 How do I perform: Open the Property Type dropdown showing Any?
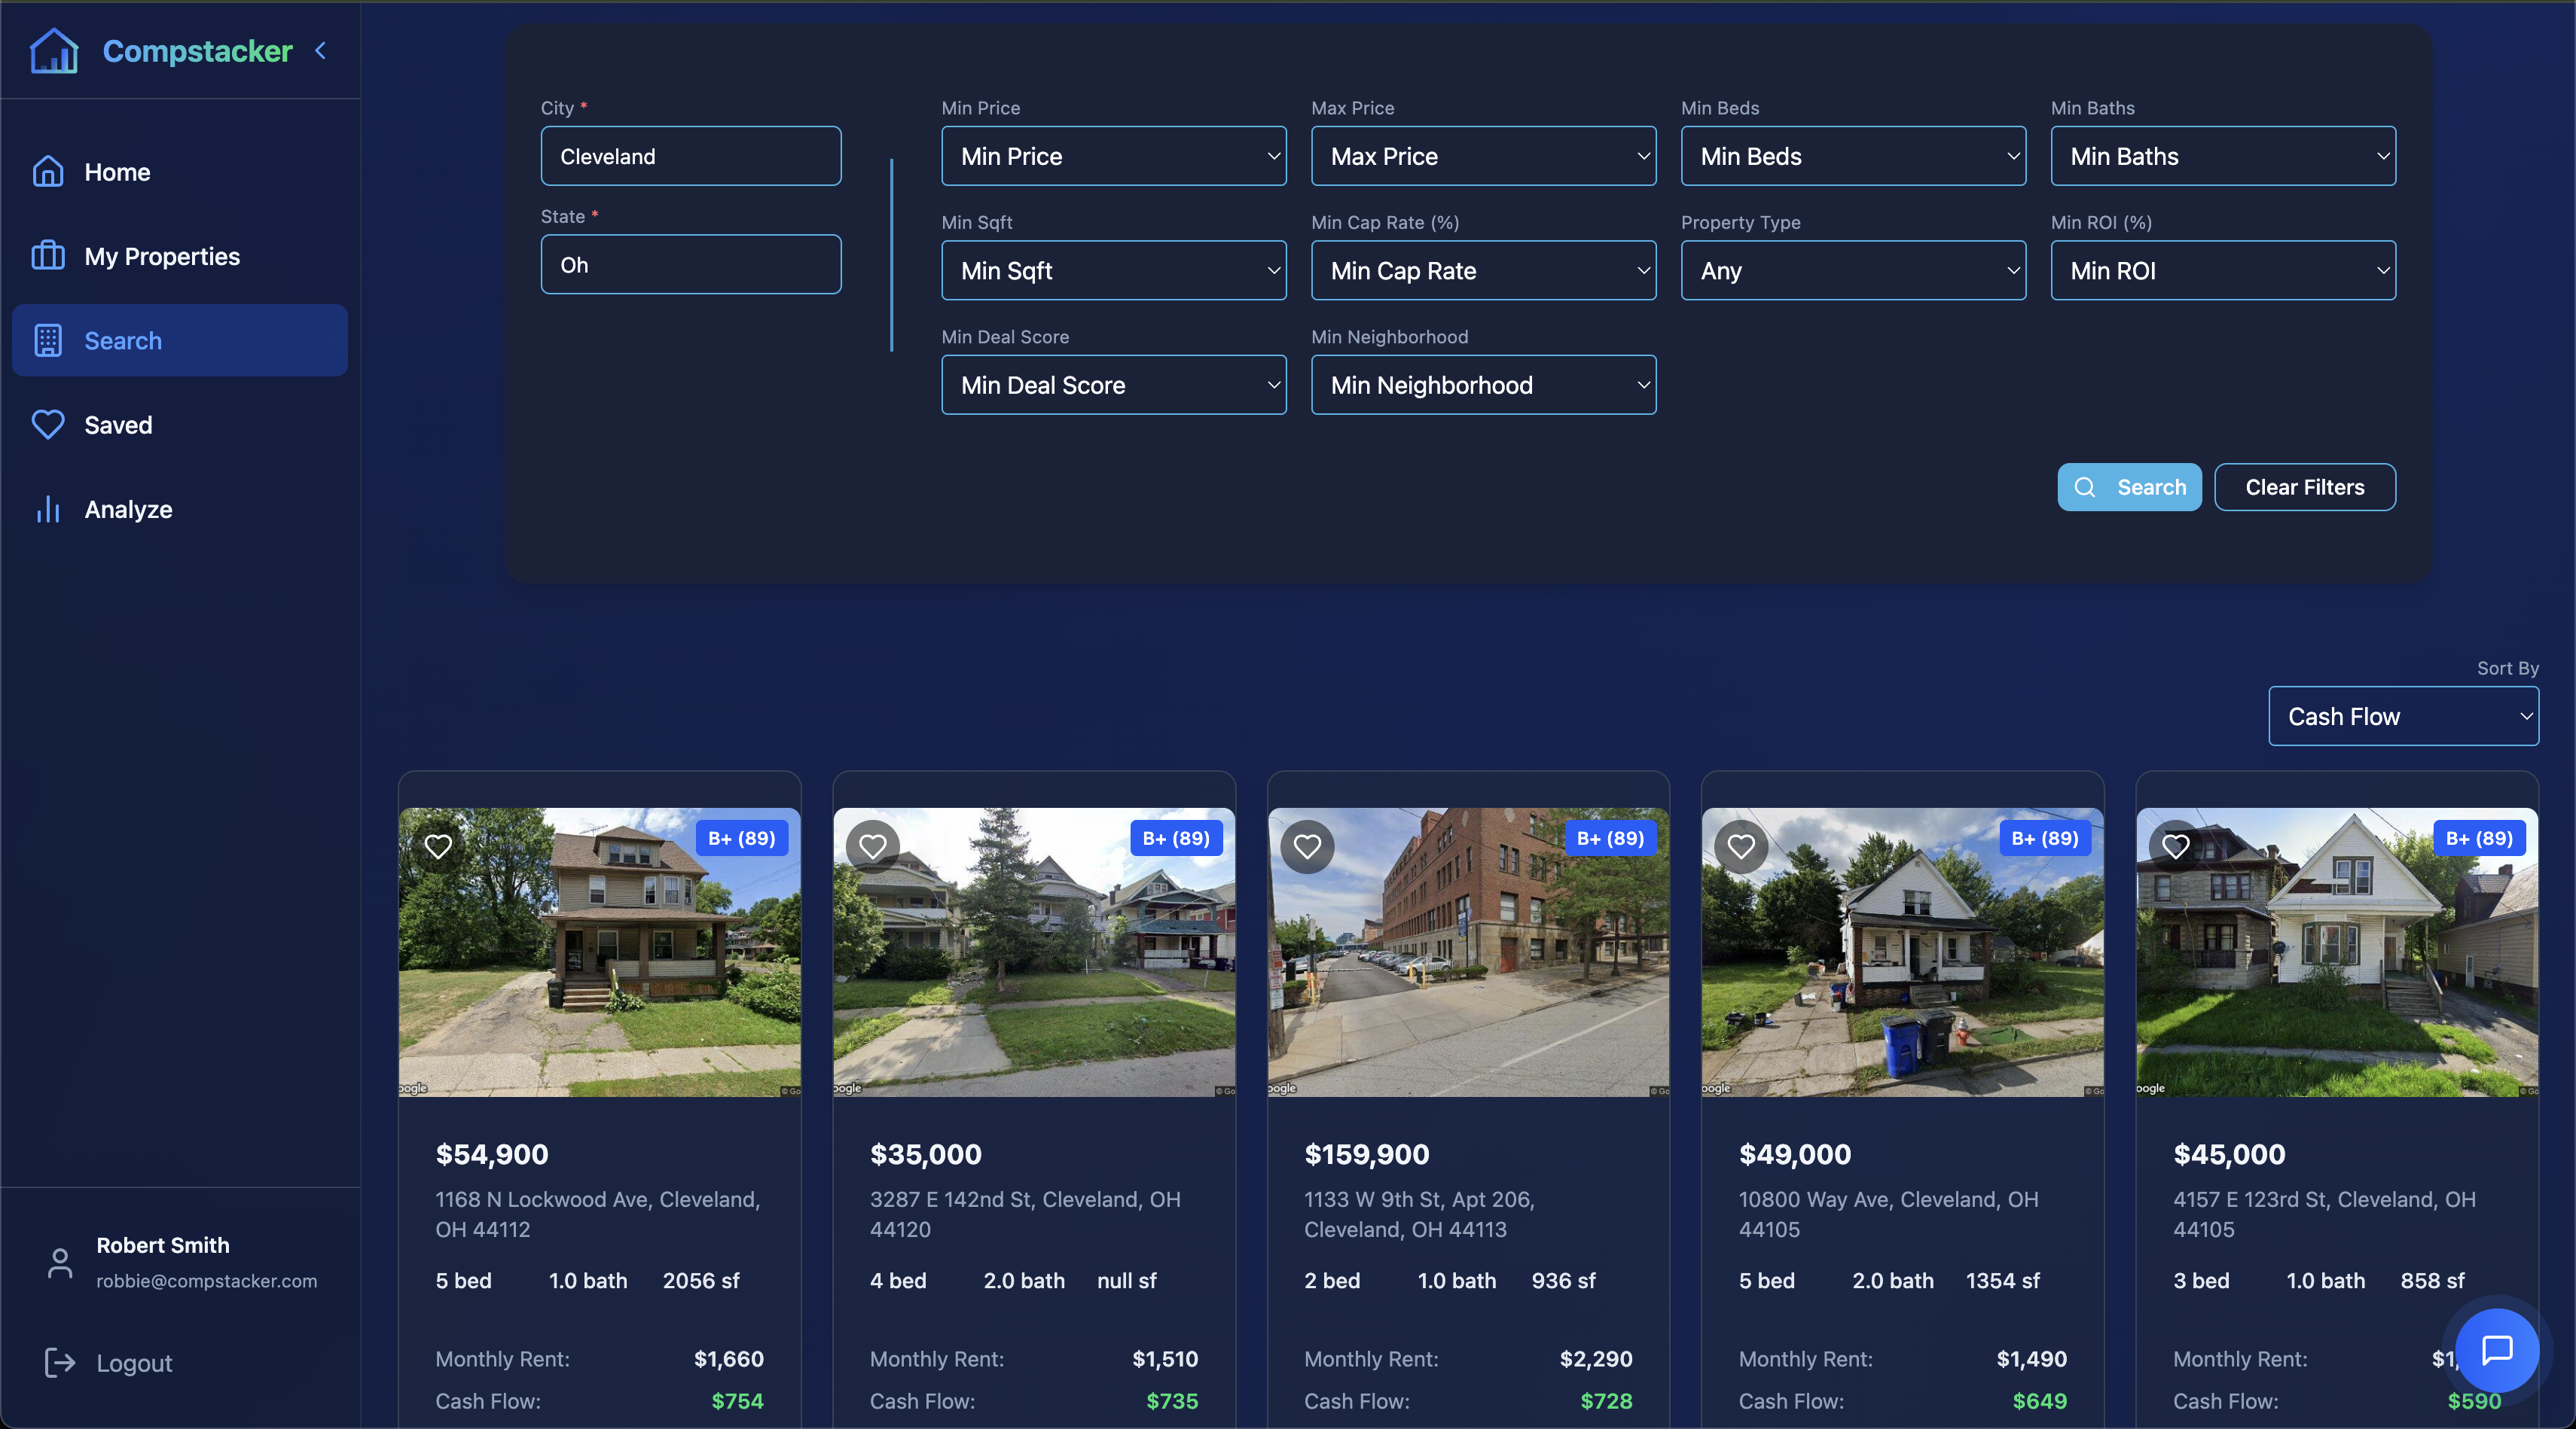tap(1852, 271)
